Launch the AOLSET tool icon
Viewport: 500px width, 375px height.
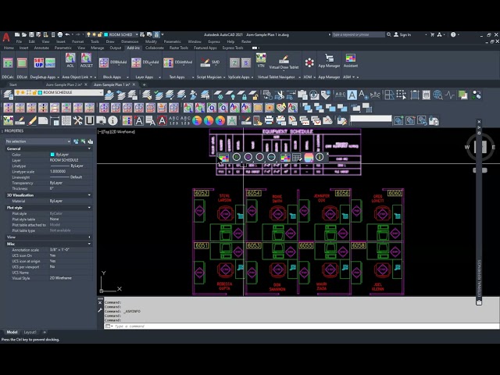pos(87,60)
